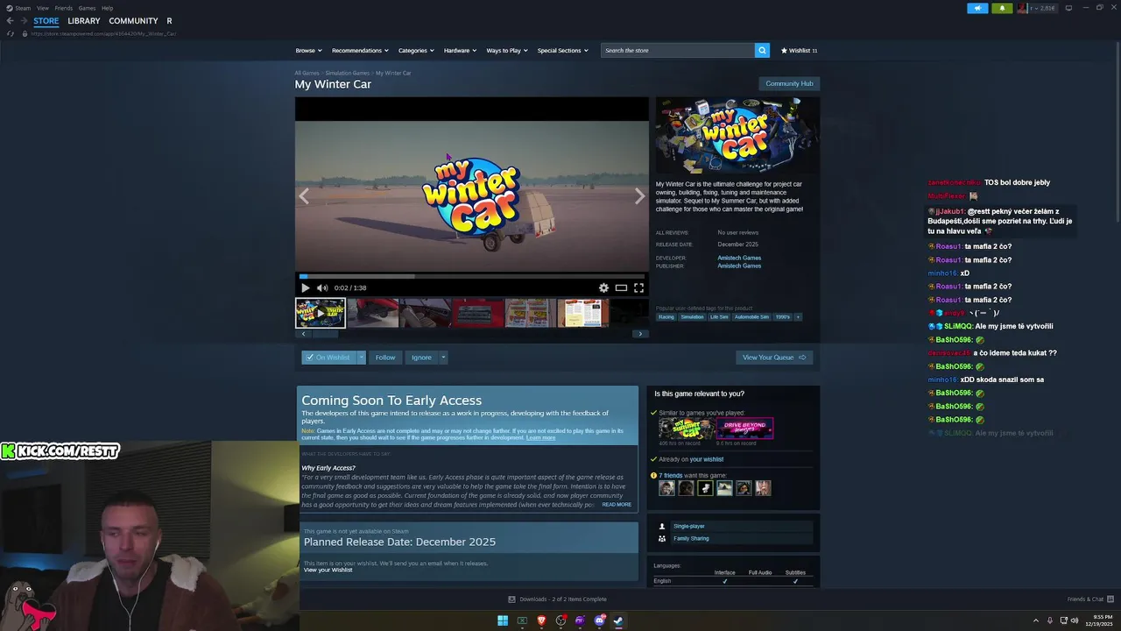This screenshot has width=1121, height=631.
Task: Open video settings gear
Action: click(603, 287)
